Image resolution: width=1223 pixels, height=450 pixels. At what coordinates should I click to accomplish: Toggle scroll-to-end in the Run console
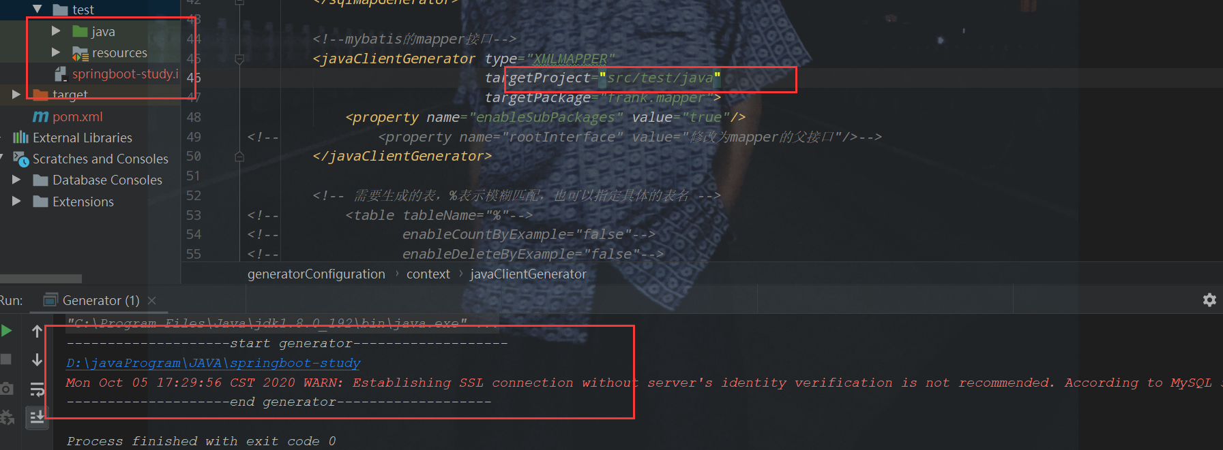pos(37,416)
